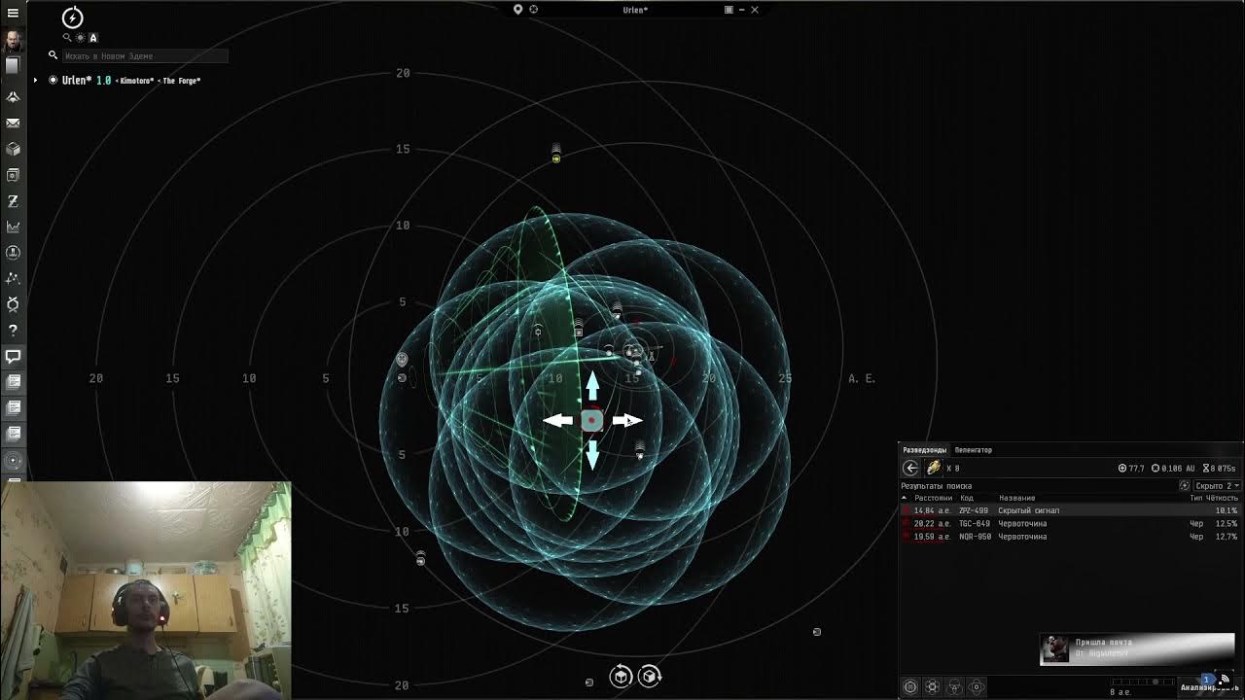Screen dimensions: 1245x700
Task: Open the skull-with-horns icon in the sidebar
Action: pos(13,304)
